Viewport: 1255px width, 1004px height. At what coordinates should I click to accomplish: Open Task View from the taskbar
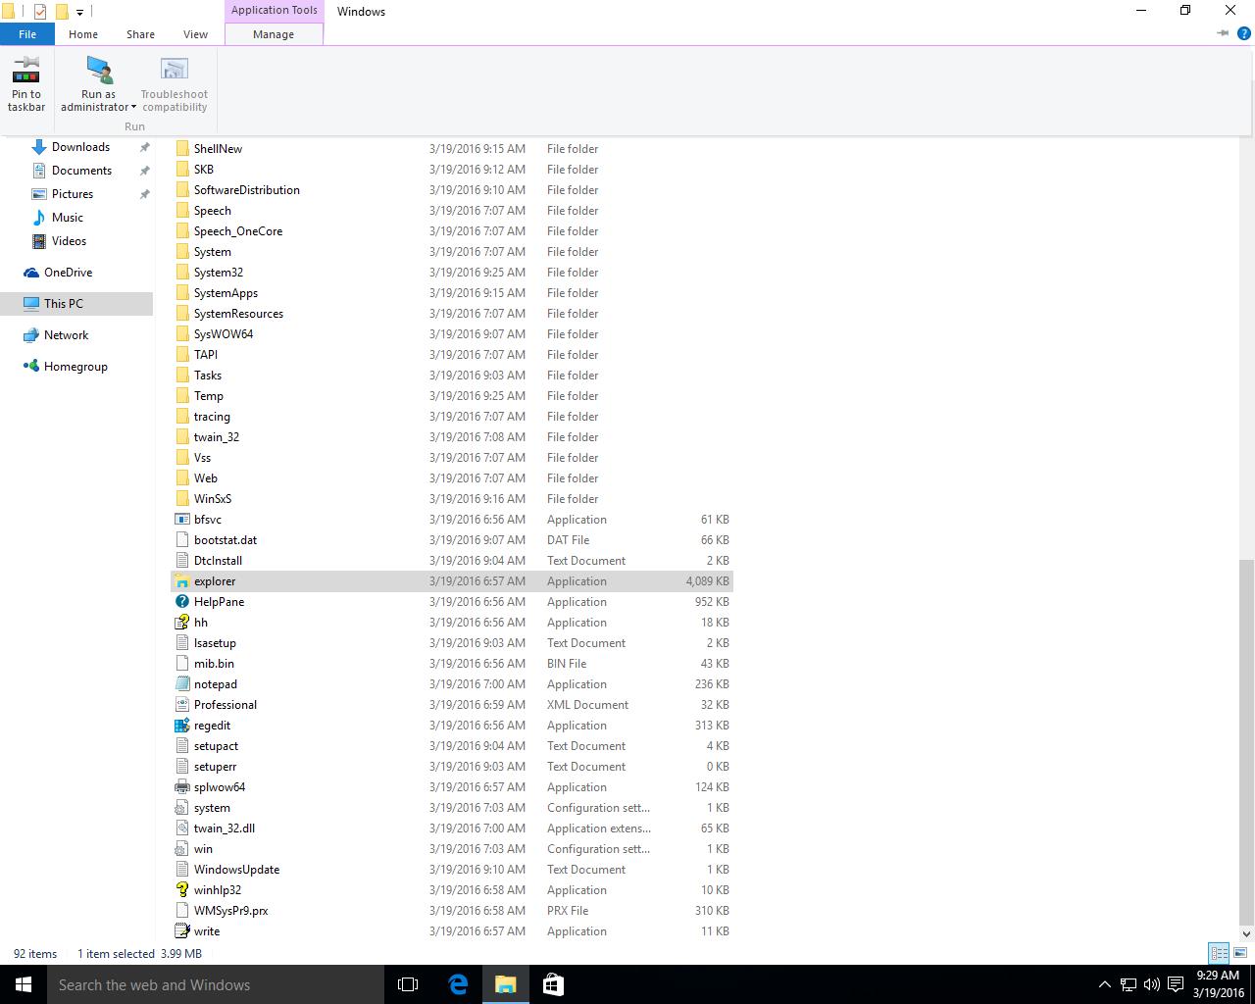tap(408, 984)
